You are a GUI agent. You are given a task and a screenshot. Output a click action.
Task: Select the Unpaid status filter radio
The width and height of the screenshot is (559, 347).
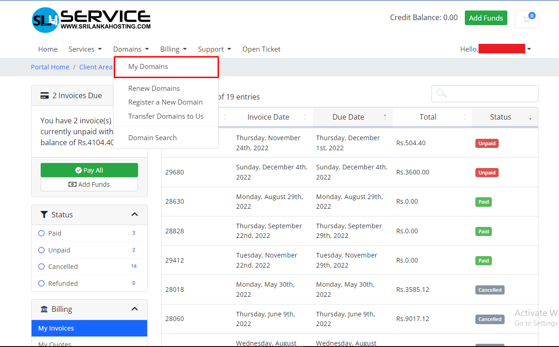click(42, 250)
